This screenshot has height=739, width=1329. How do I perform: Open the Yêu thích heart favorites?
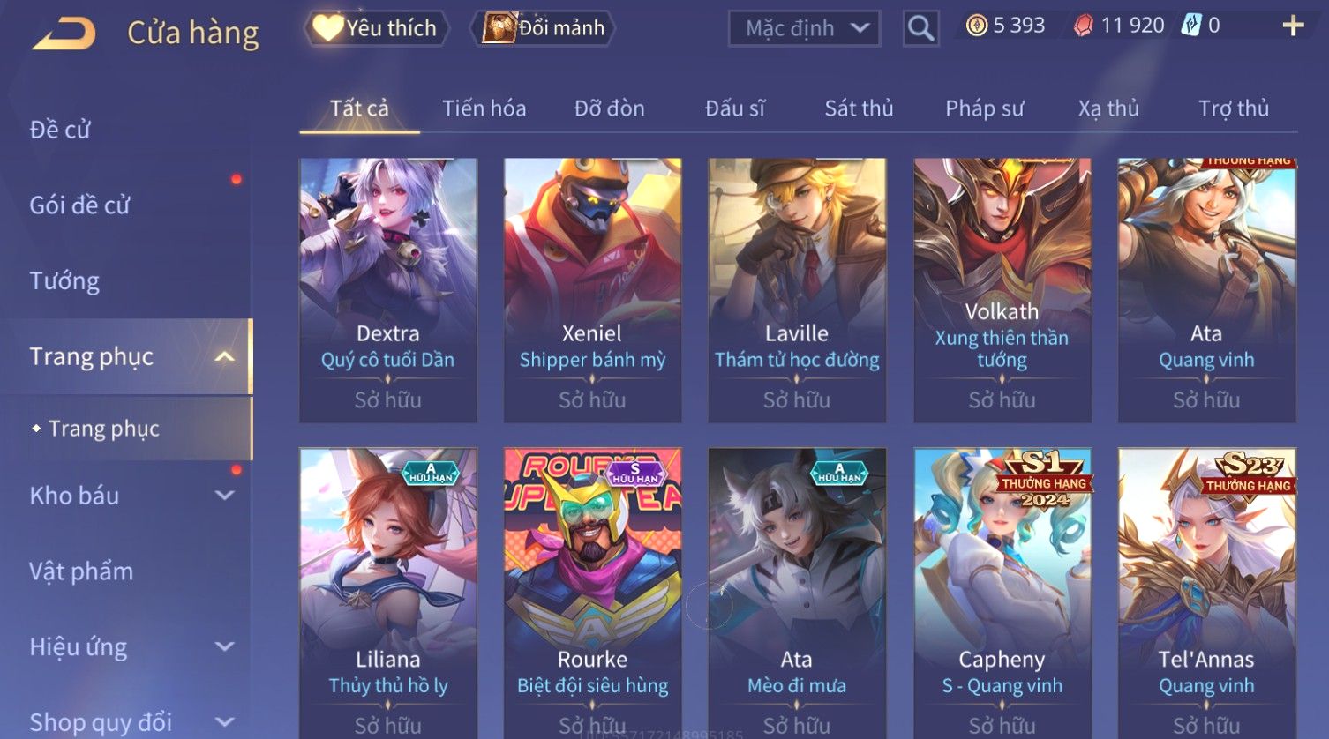pyautogui.click(x=377, y=28)
